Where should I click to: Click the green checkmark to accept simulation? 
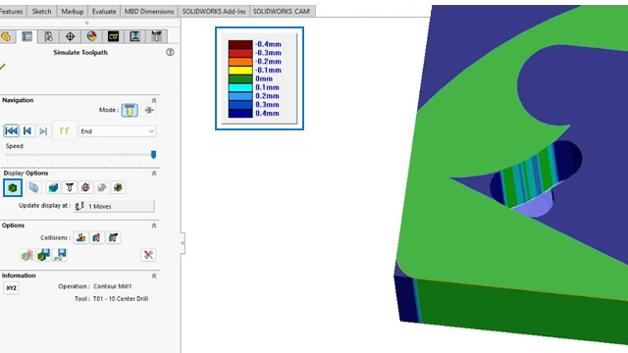[2, 67]
